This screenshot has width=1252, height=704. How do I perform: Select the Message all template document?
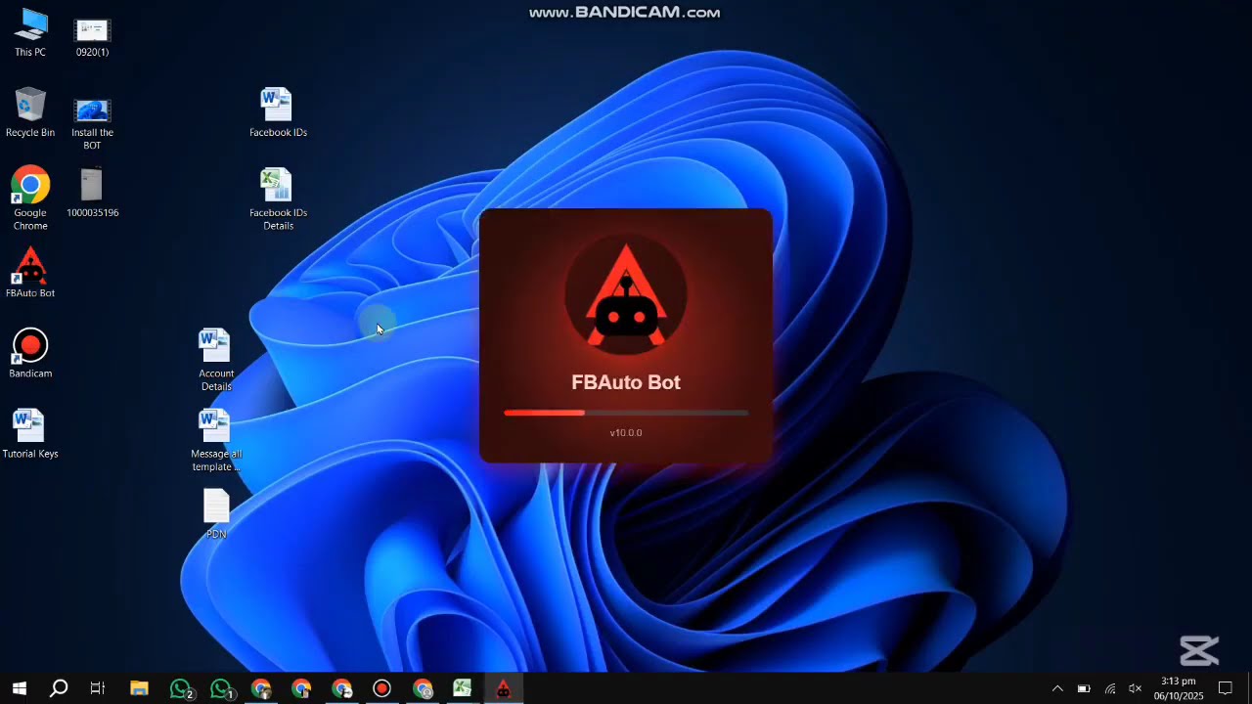pyautogui.click(x=216, y=439)
